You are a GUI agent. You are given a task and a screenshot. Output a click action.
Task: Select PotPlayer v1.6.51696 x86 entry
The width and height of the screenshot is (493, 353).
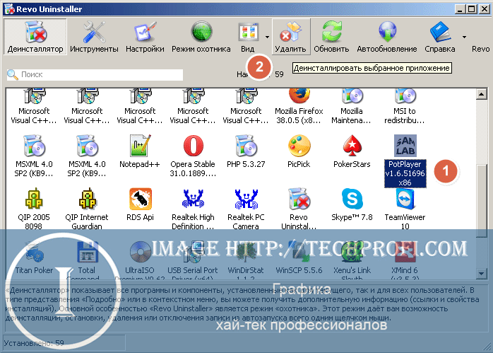[x=405, y=161]
